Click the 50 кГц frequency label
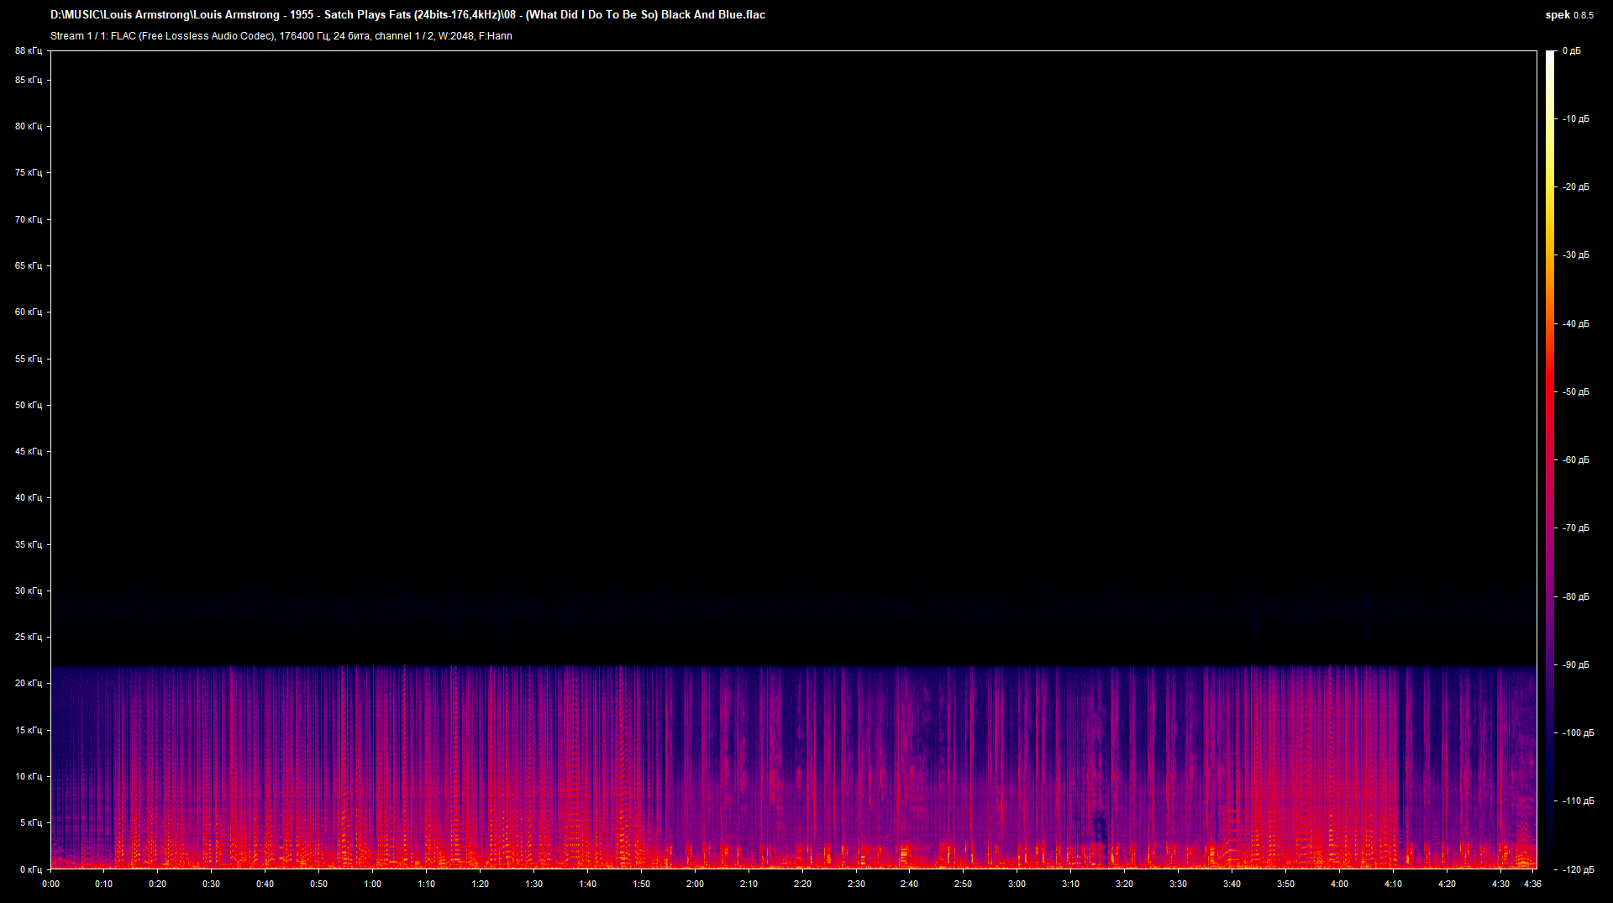Viewport: 1613px width, 903px height. click(28, 403)
